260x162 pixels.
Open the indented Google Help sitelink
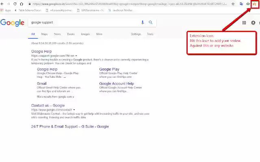click(47, 69)
